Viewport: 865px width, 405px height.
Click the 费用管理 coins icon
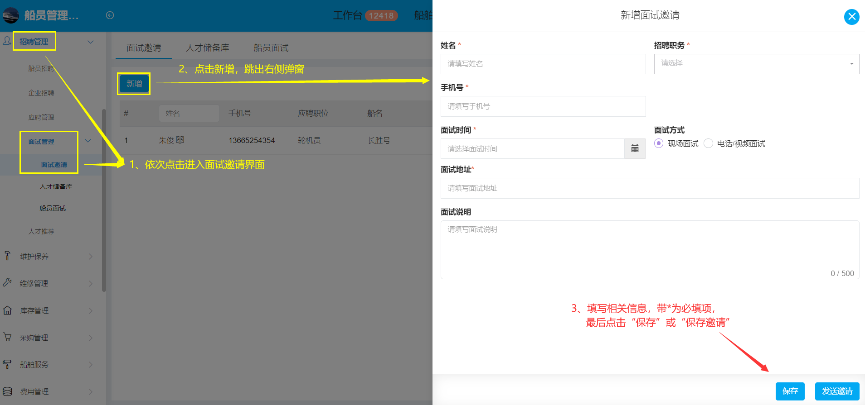click(7, 391)
